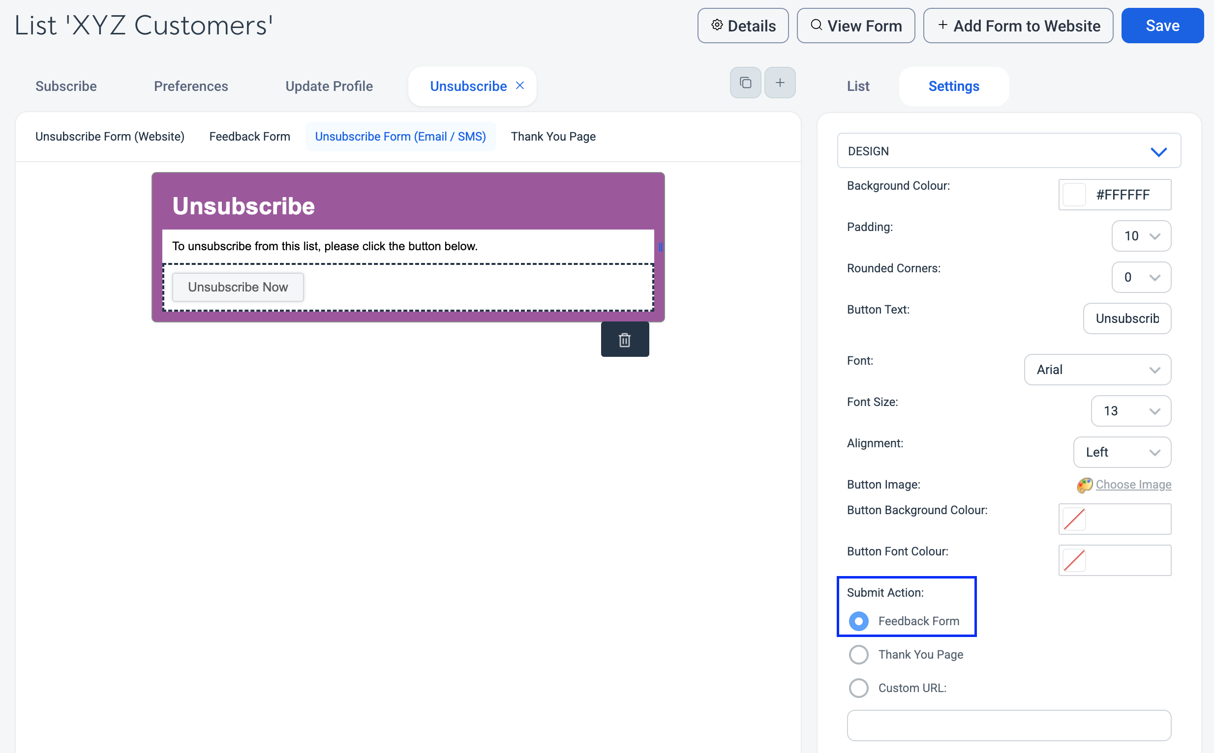Viewport: 1214px width, 753px height.
Task: Close the Unsubscribe tab with X icon
Action: tap(520, 86)
